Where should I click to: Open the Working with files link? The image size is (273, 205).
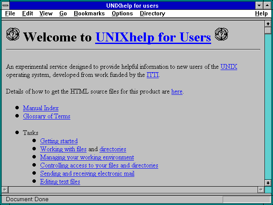pyautogui.click(x=64, y=149)
